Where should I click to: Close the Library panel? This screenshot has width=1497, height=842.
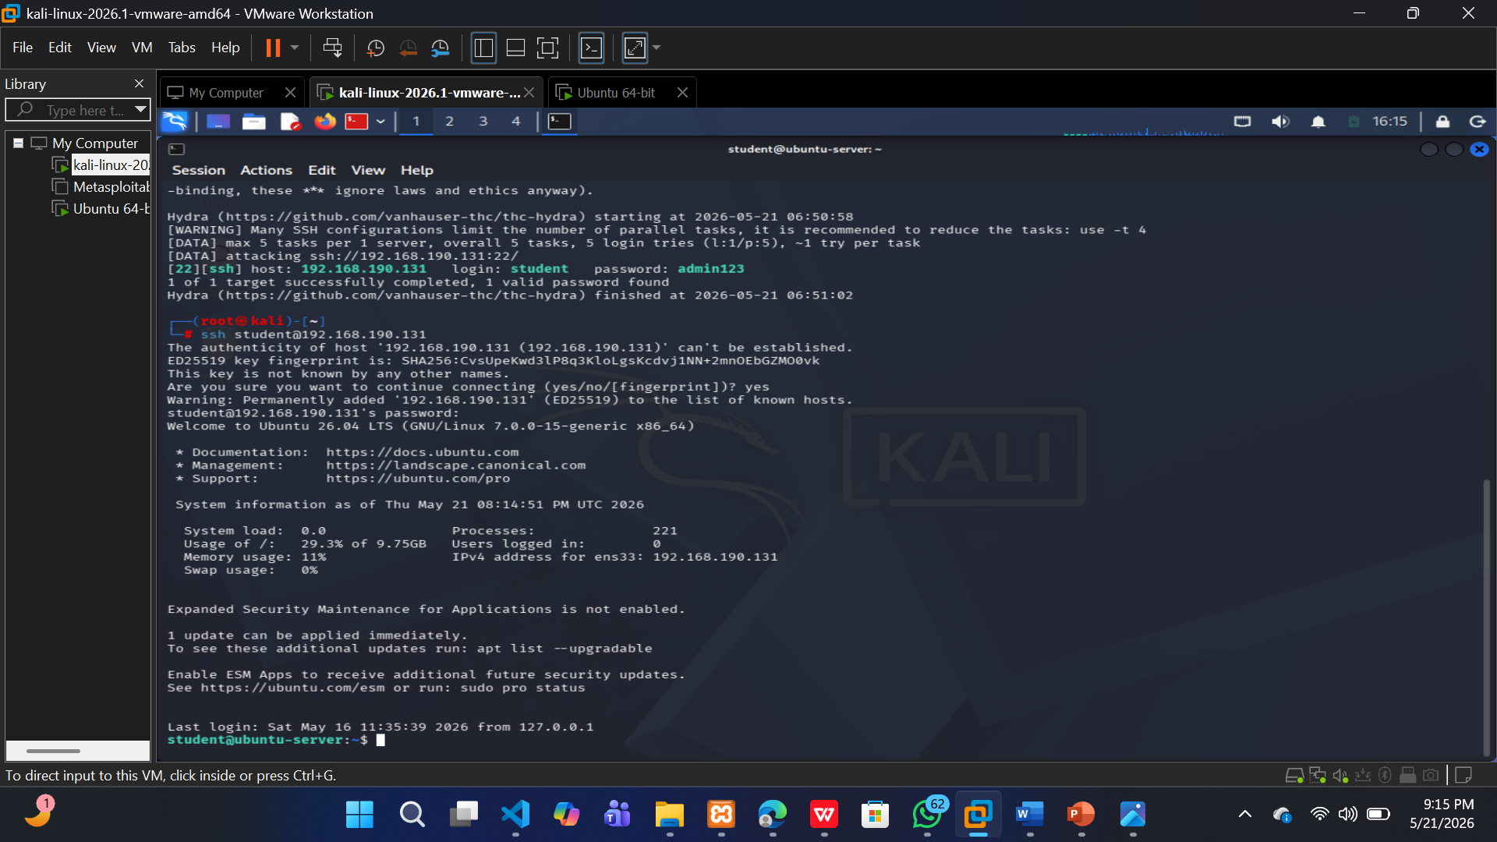[x=139, y=83]
